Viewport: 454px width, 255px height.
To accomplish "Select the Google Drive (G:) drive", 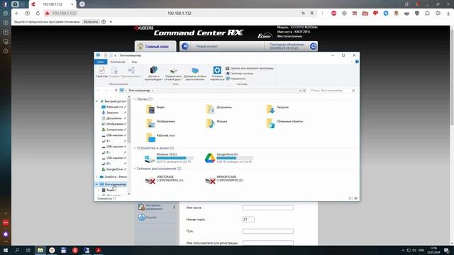I will point(228,158).
